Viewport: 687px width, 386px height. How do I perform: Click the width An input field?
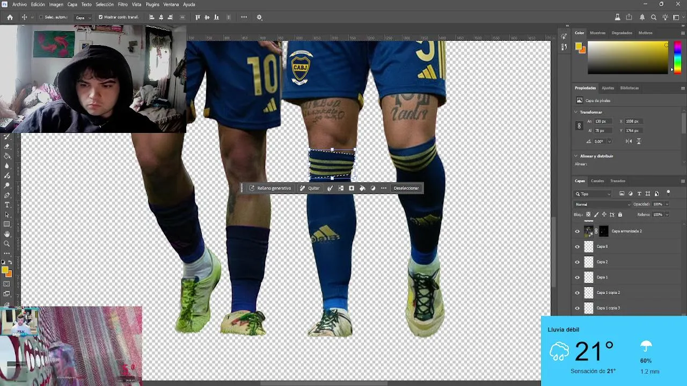point(603,121)
